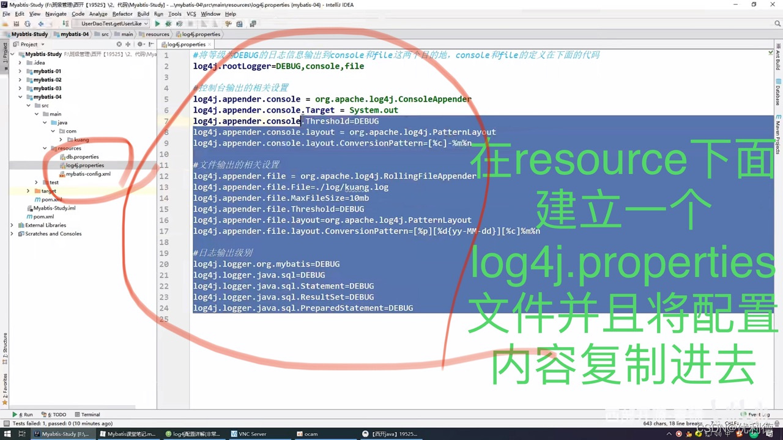Viewport: 783px width, 440px height.
Task: Expand the mybatis-03 module
Action: [20, 88]
